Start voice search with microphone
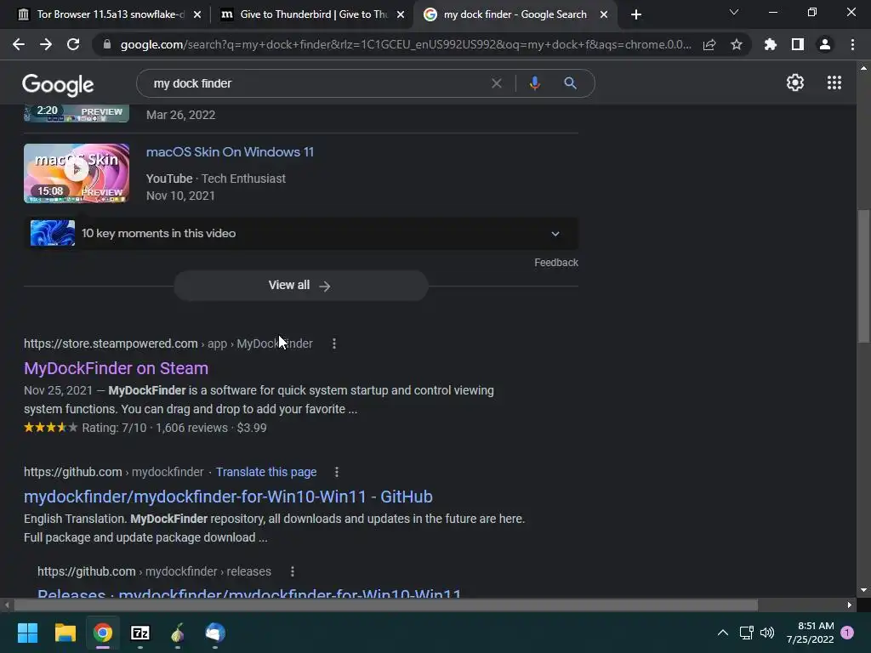871x653 pixels. pos(534,83)
